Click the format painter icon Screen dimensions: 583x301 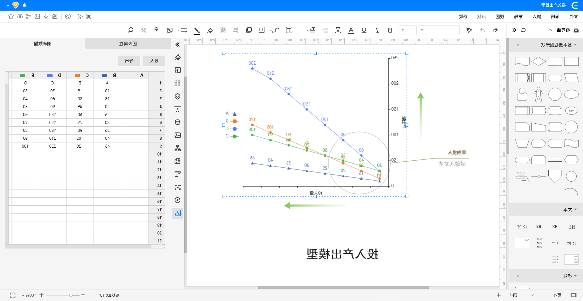[469, 30]
